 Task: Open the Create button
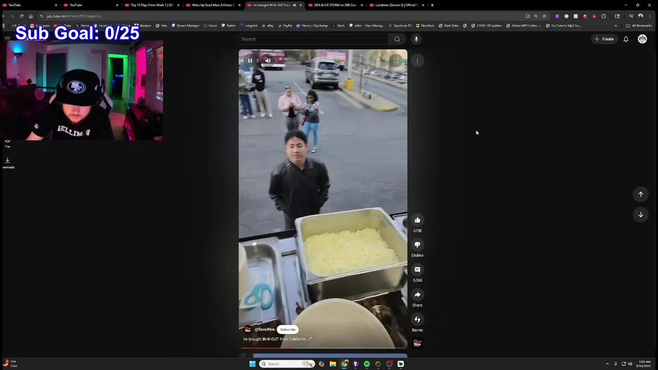pos(604,39)
